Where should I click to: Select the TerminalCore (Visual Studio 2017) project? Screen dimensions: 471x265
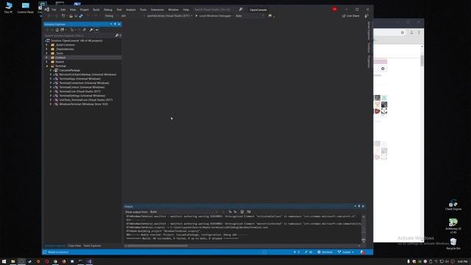[x=80, y=91]
